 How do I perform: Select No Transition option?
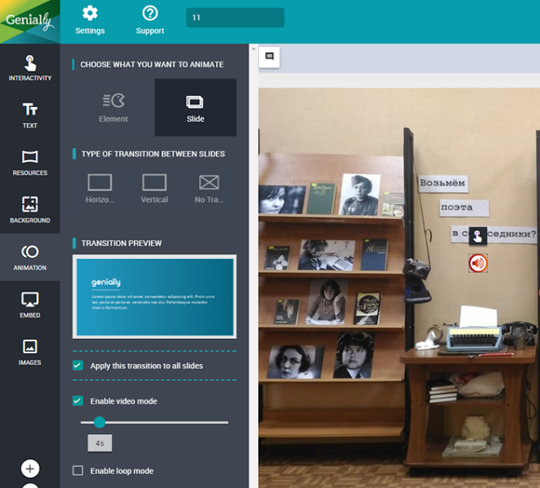pyautogui.click(x=208, y=188)
